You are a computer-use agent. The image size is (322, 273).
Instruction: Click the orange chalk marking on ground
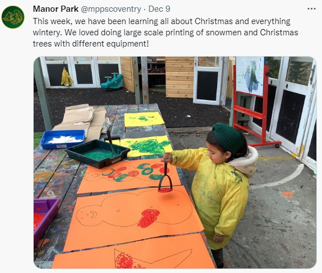[287, 195]
